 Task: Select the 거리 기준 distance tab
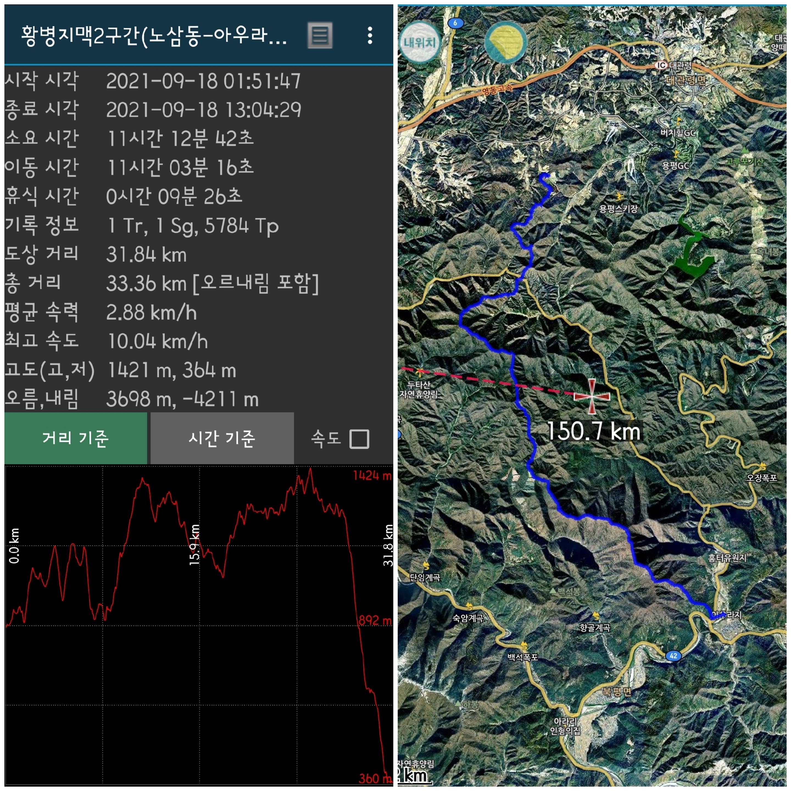[76, 438]
